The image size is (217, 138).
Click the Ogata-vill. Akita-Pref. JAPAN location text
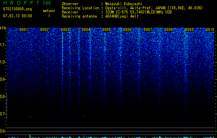click(x=154, y=8)
